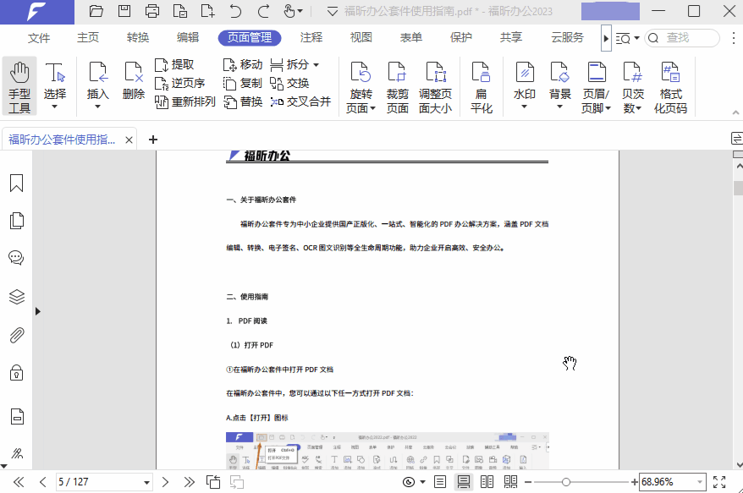Open the 云服务 menu
743x493 pixels.
coord(568,37)
